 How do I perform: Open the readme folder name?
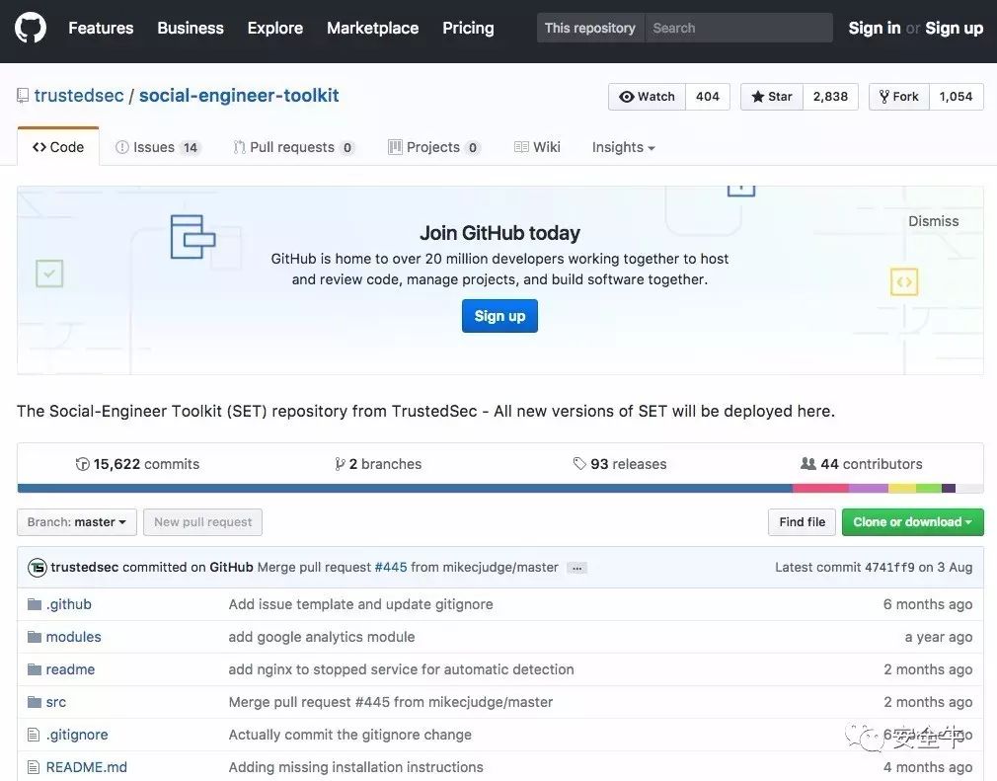coord(70,669)
